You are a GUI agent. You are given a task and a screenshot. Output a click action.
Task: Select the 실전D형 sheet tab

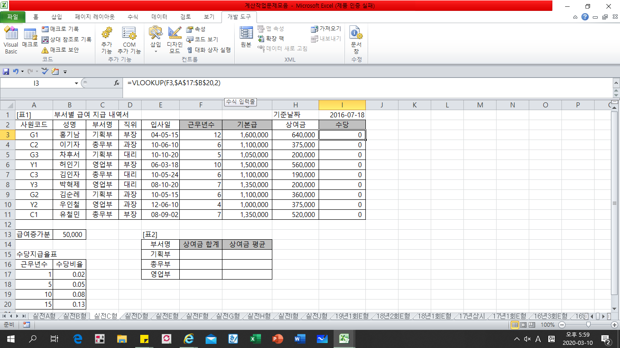(x=135, y=316)
